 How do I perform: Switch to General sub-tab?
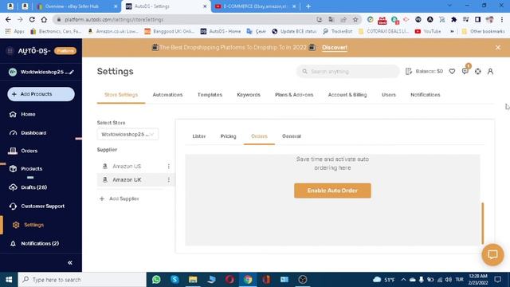292,136
